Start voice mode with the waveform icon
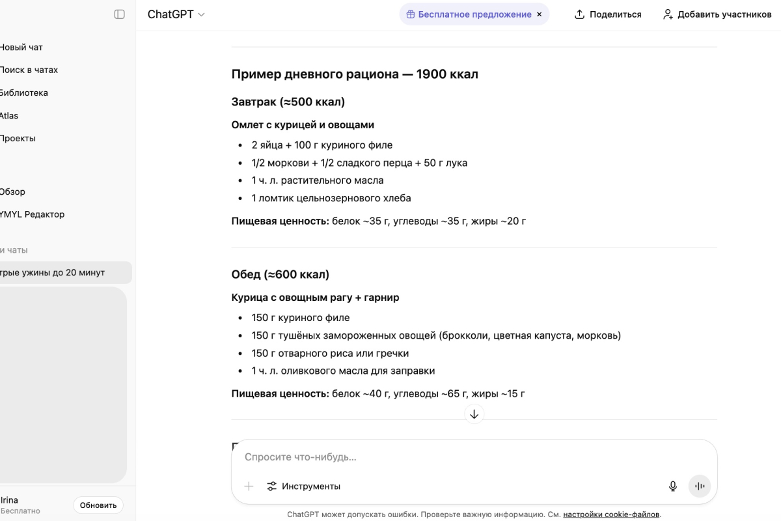The height and width of the screenshot is (521, 781). tap(699, 486)
